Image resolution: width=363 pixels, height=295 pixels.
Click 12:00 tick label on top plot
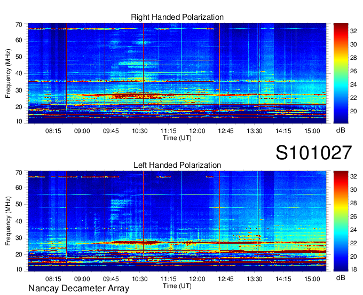point(197,131)
